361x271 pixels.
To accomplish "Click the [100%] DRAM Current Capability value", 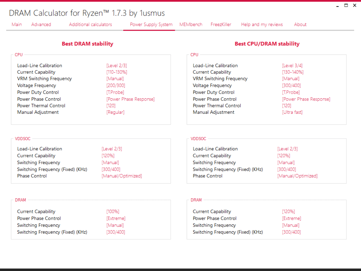I will (x=113, y=212).
